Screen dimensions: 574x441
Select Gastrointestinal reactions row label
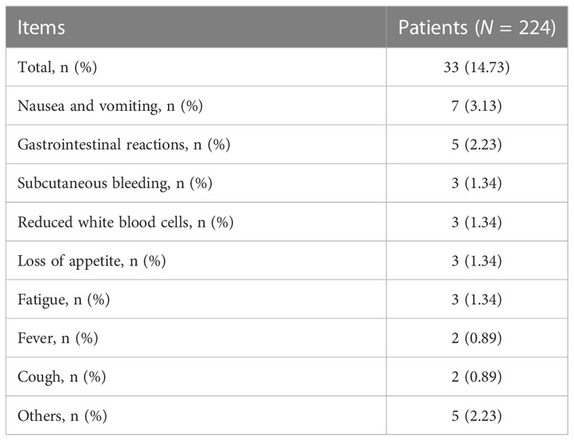pyautogui.click(x=123, y=144)
